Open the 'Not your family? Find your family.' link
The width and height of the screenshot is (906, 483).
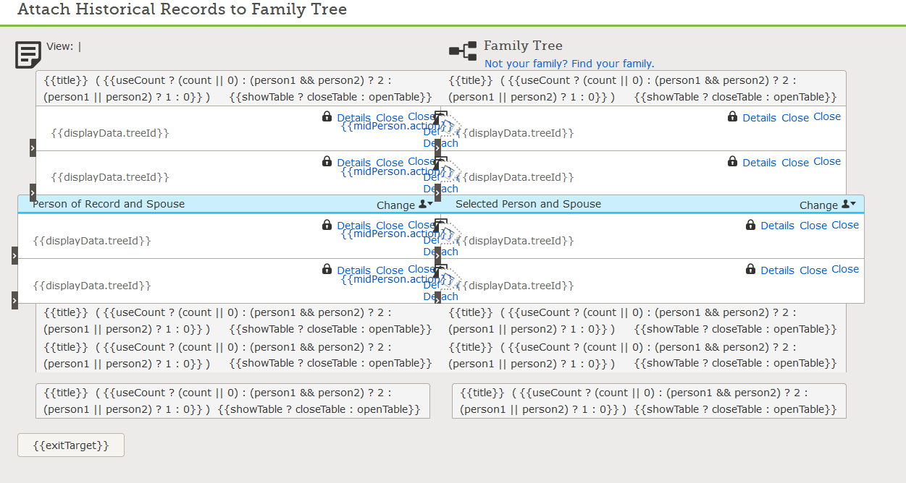pos(569,64)
